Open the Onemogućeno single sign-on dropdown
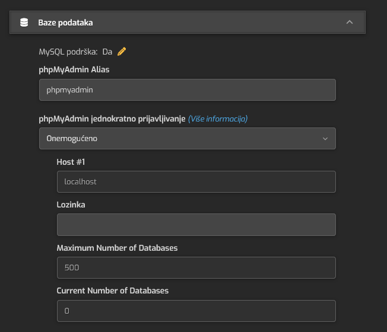The image size is (387, 332). tap(188, 139)
